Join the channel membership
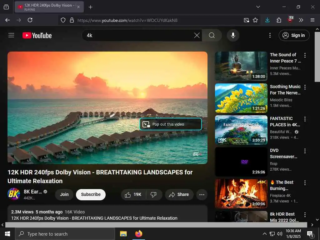Viewport: 320px width, 240px height. tap(64, 194)
